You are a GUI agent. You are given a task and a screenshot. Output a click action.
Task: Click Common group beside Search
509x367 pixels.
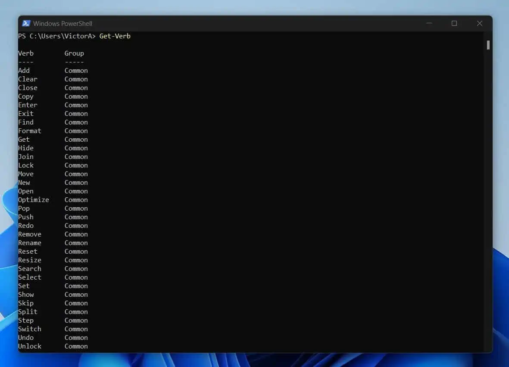76,269
